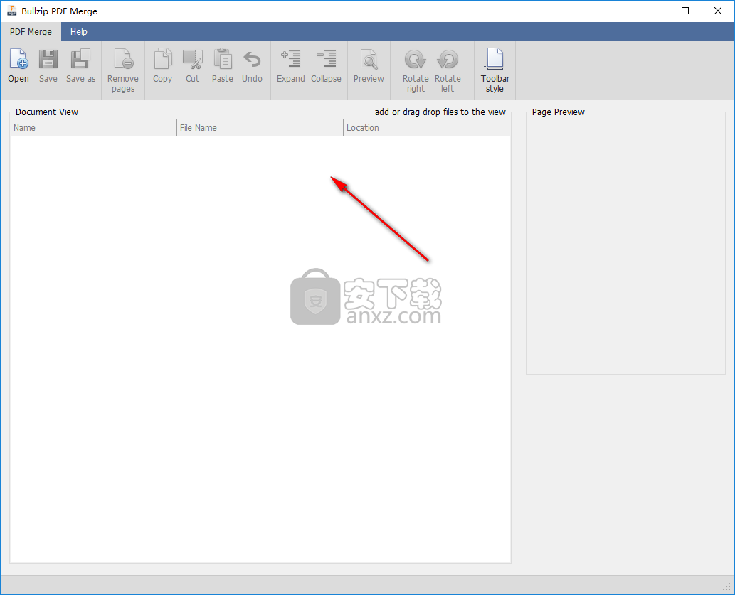The width and height of the screenshot is (735, 595).
Task: Sort by the File Name column header
Action: (260, 127)
